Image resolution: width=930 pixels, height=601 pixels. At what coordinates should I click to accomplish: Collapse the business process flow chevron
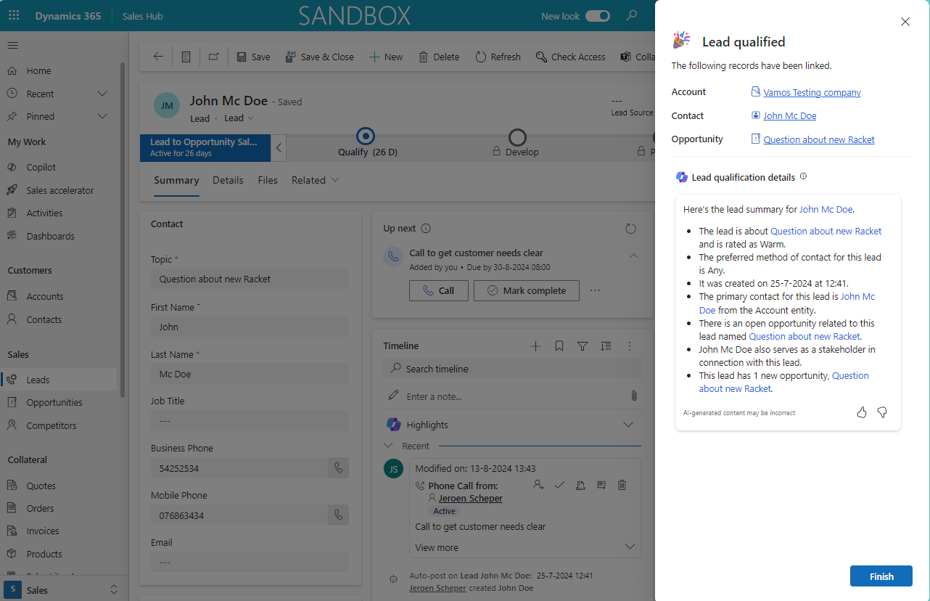point(279,148)
